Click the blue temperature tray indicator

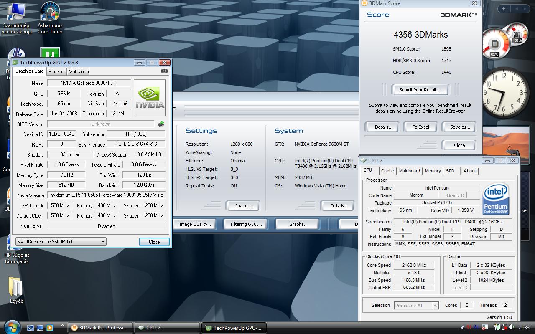click(x=476, y=327)
